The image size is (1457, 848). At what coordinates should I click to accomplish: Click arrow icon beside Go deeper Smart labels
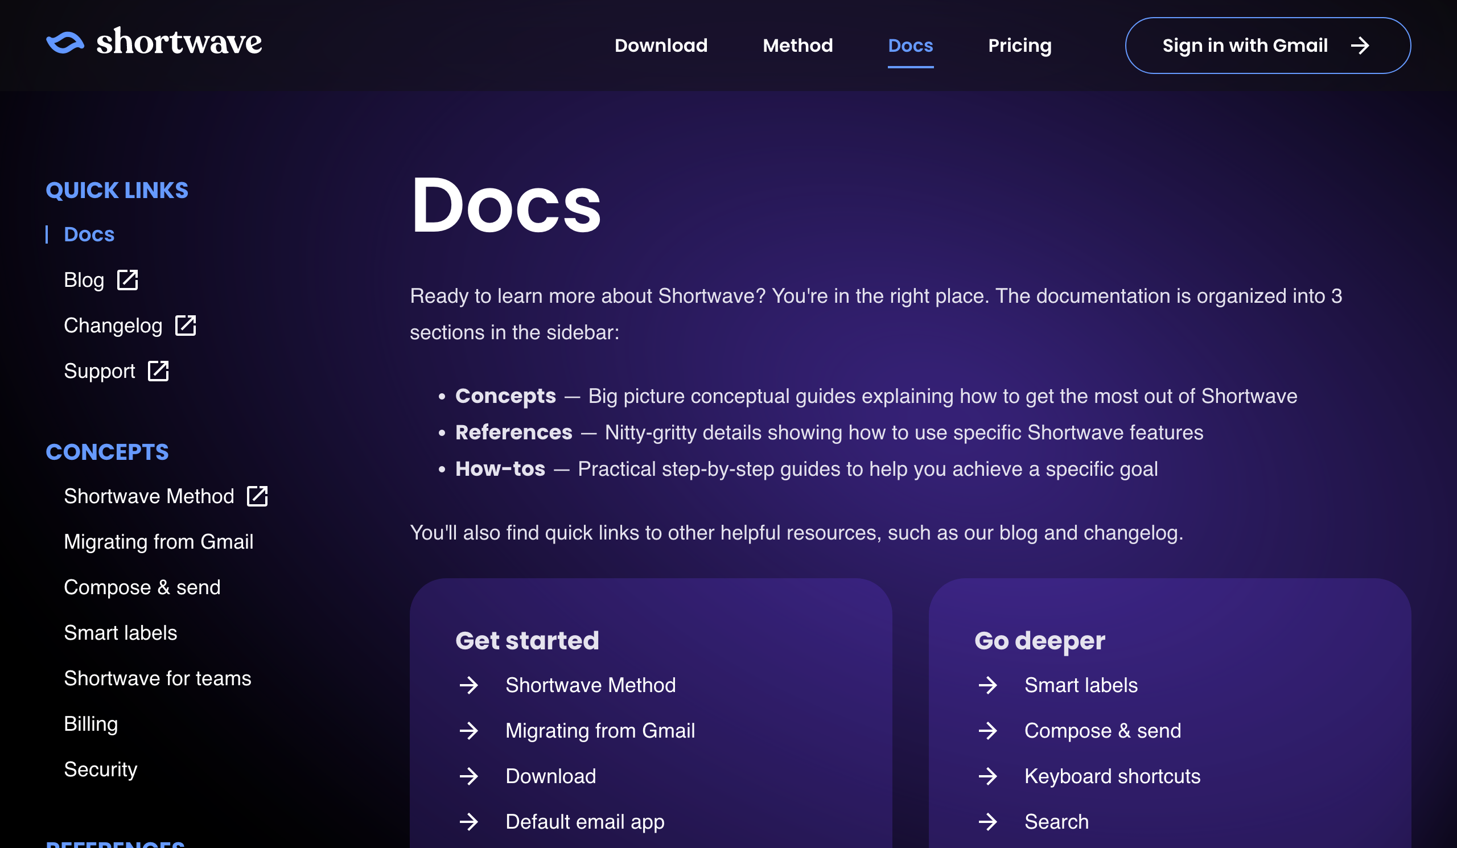pyautogui.click(x=988, y=685)
